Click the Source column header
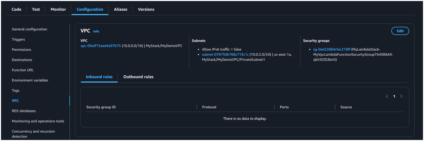Screen dimensions: 424x141 [x=346, y=107]
